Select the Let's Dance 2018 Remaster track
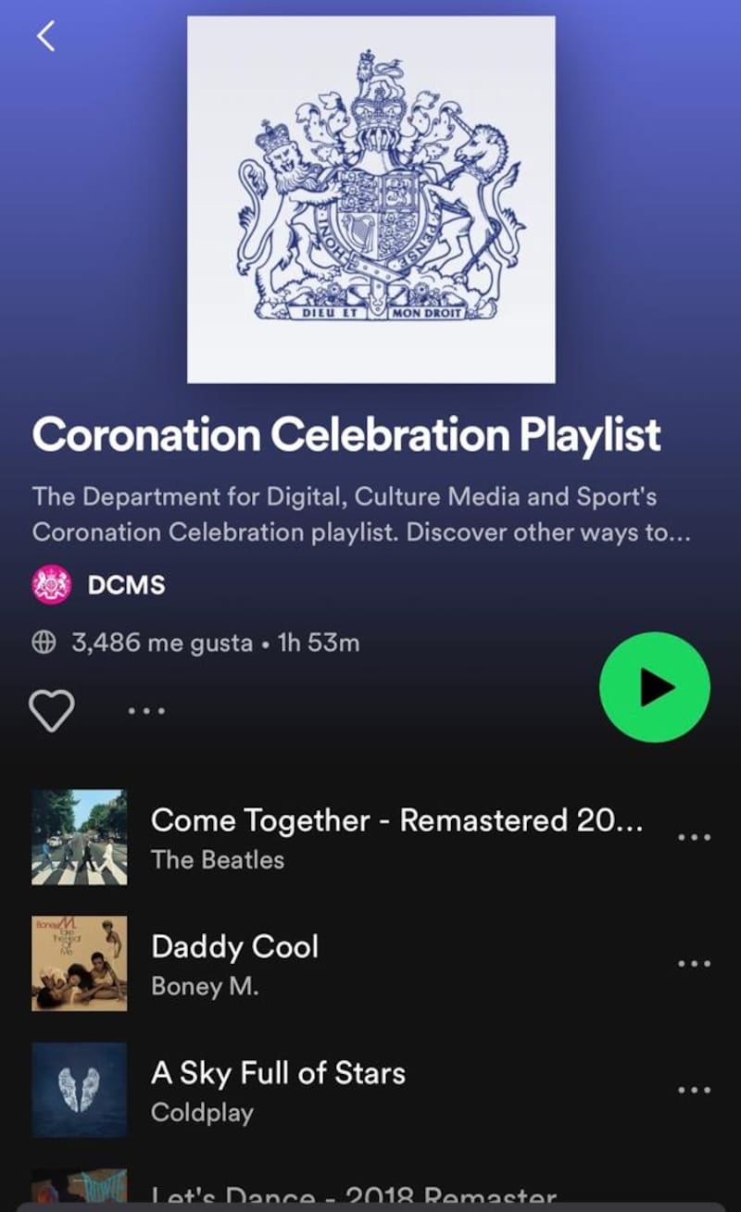This screenshot has height=1212, width=741. point(353,1191)
